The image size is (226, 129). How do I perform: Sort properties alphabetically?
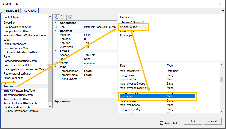click(x=63, y=17)
